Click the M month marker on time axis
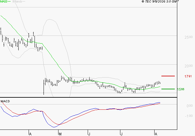The height and width of the screenshot is (136, 195). pyautogui.click(x=60, y=134)
